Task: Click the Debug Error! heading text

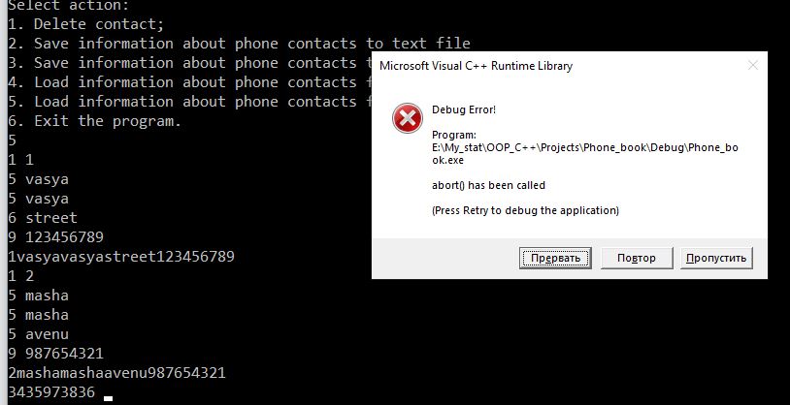Action: pos(464,109)
